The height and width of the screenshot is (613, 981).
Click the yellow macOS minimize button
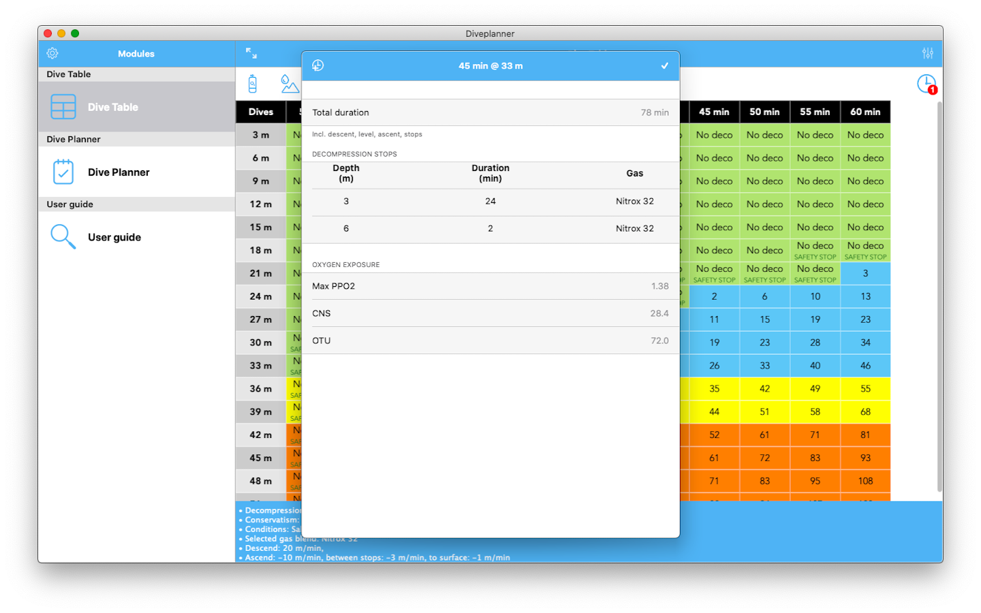coord(61,33)
